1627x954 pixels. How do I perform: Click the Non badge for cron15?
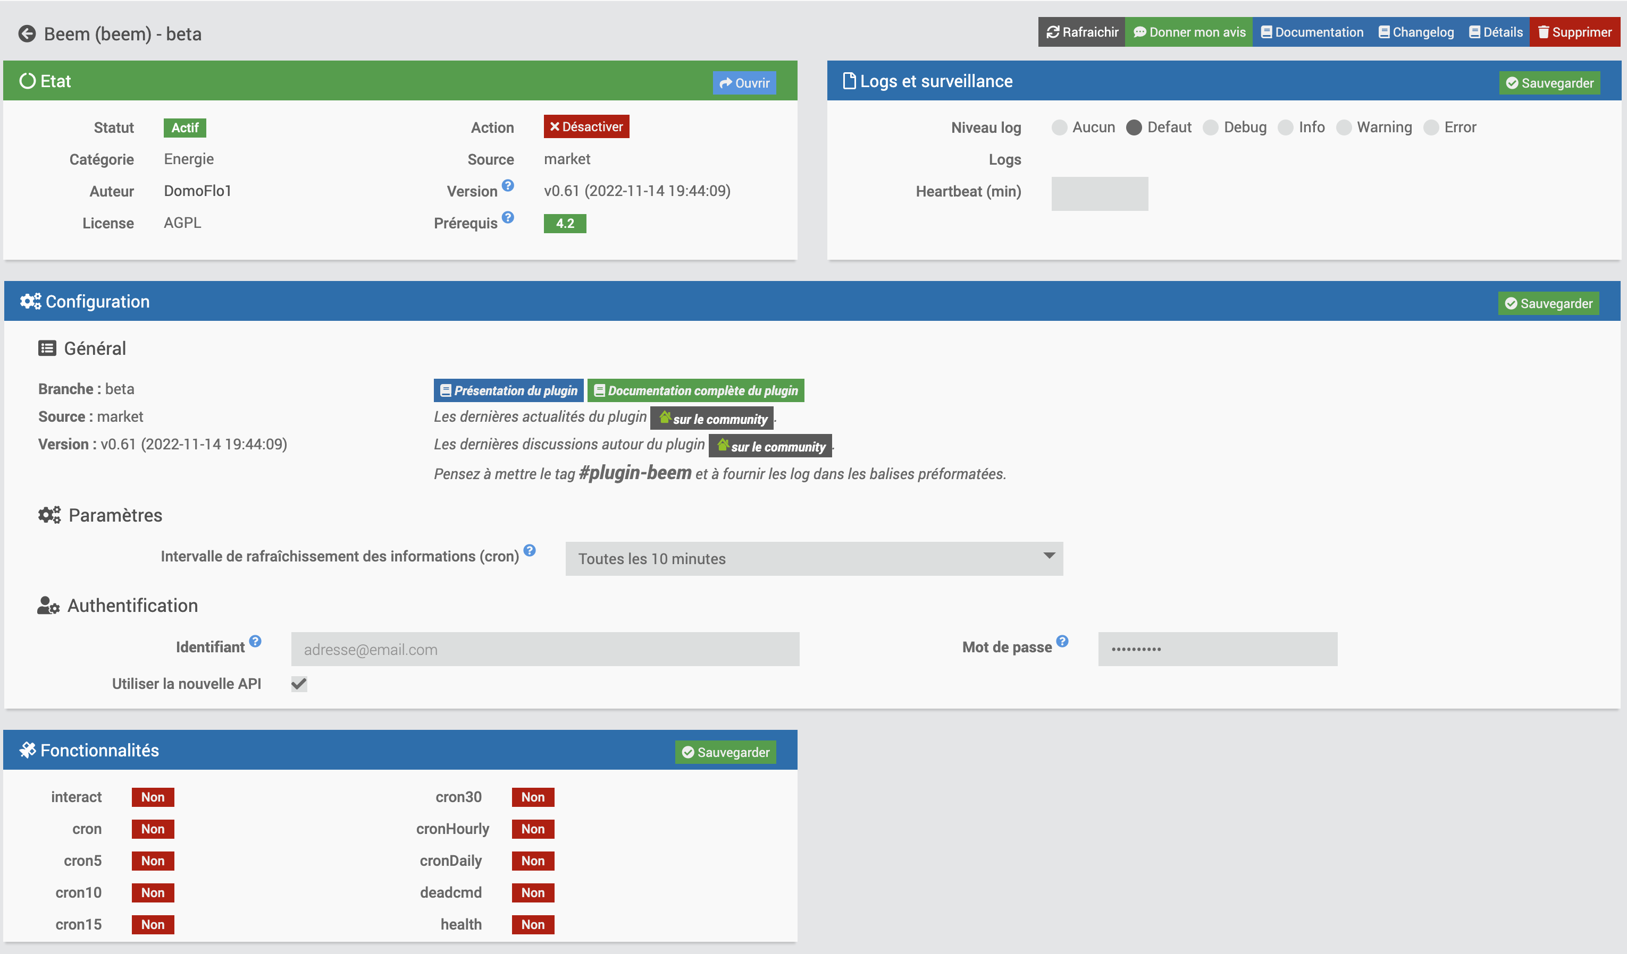153,925
